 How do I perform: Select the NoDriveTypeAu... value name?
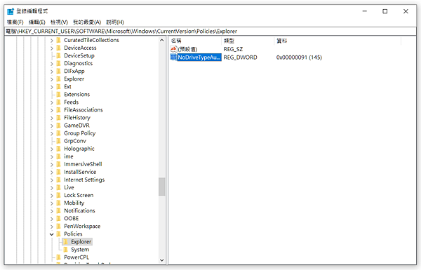(199, 58)
